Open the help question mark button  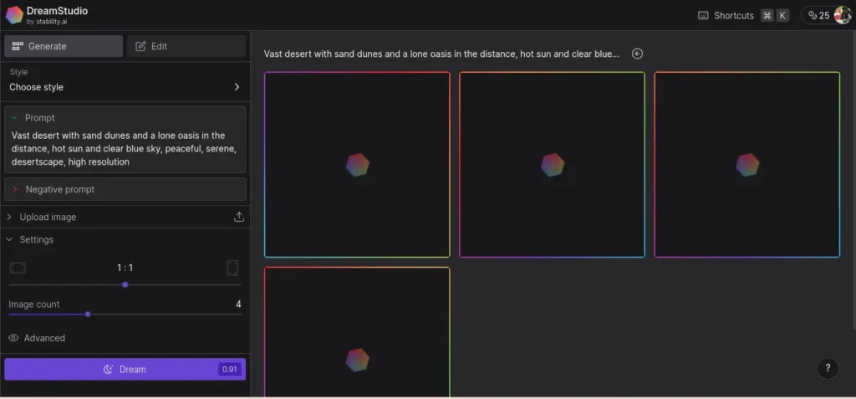[x=828, y=368]
